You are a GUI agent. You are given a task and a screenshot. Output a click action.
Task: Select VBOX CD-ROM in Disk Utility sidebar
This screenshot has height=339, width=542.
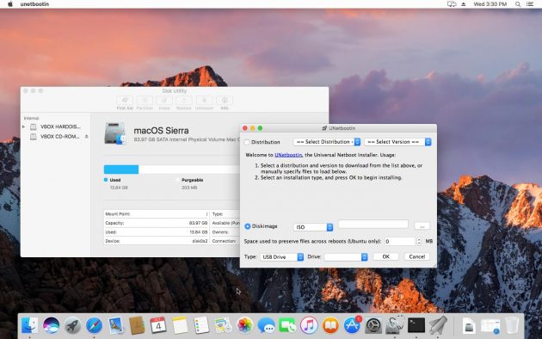55,137
